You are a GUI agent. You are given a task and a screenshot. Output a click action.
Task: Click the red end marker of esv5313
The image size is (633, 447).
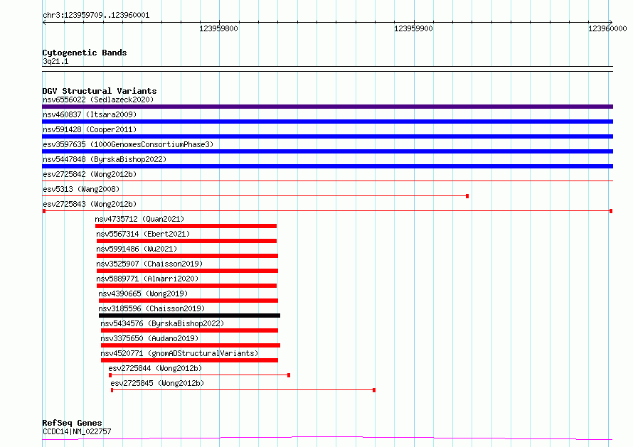[x=467, y=196]
